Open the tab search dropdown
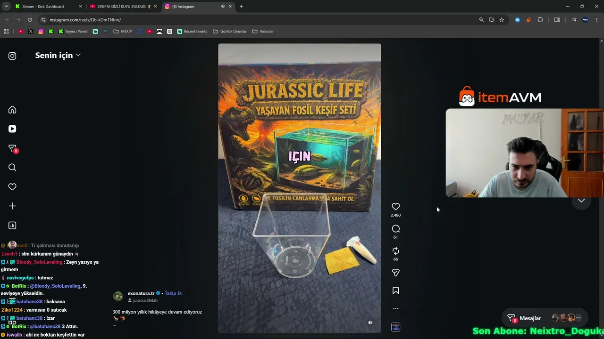Image resolution: width=604 pixels, height=339 pixels. click(x=6, y=7)
